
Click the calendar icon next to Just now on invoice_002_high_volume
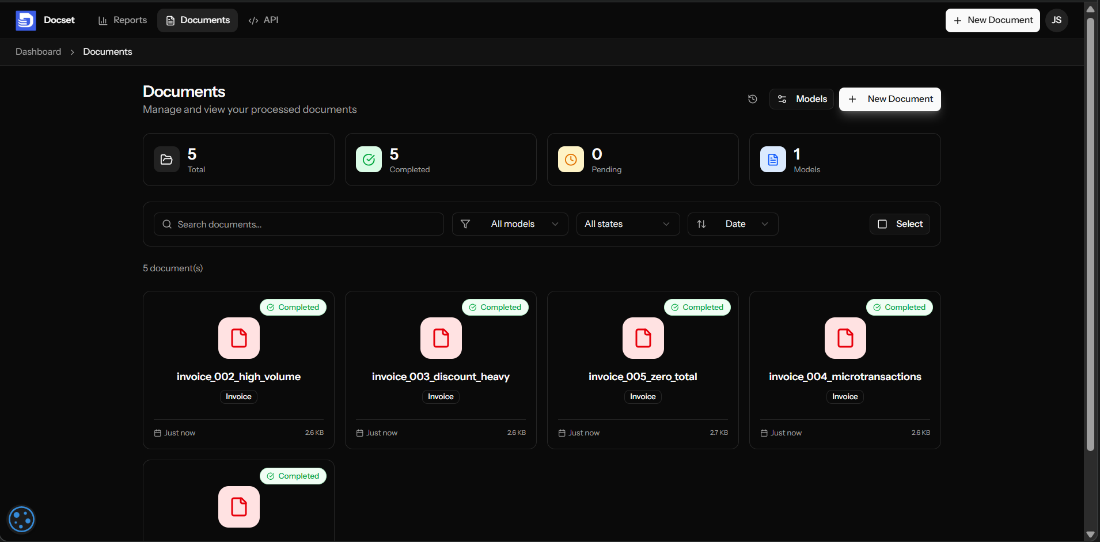pos(158,433)
